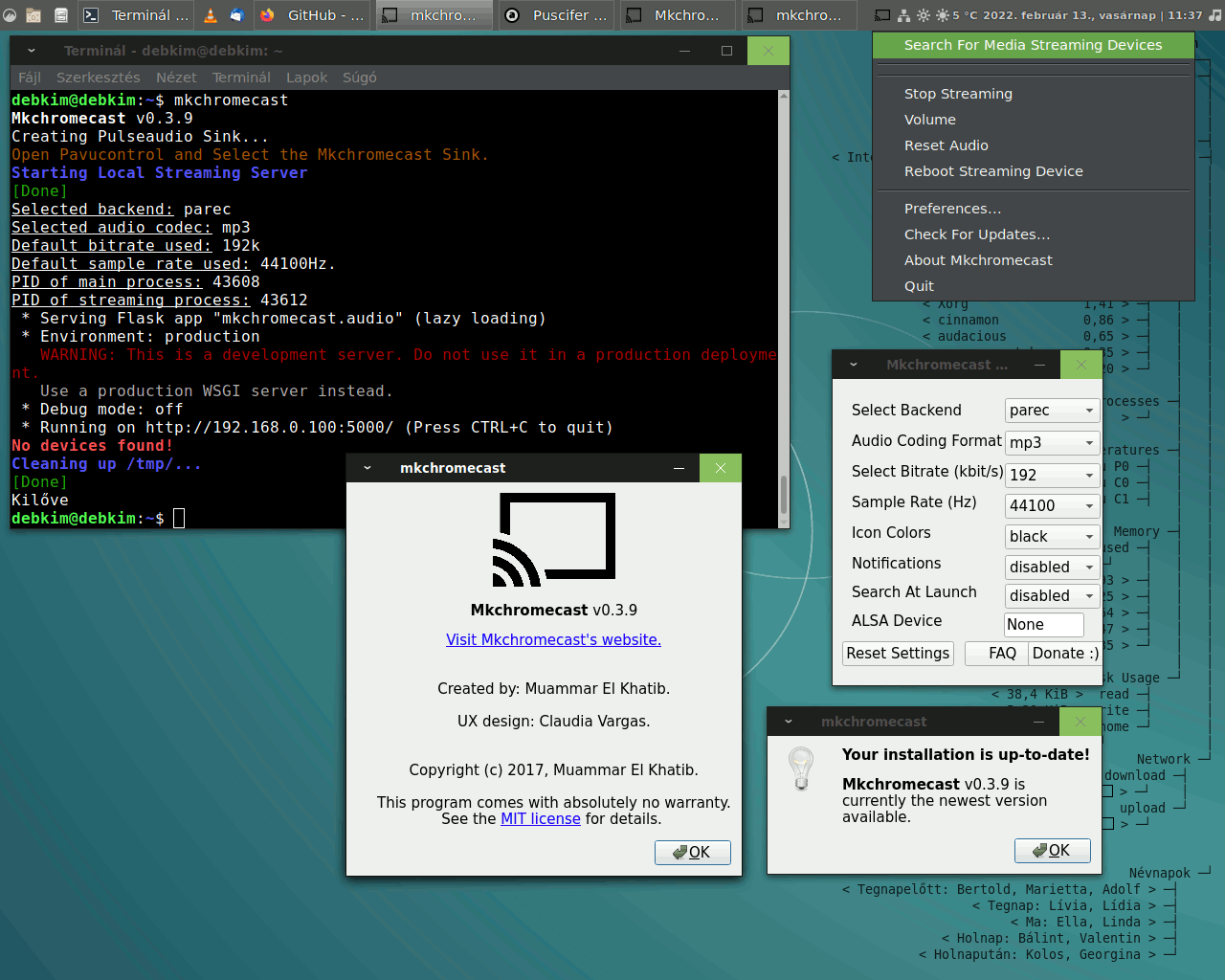Expand Search At Launch dropdown
This screenshot has width=1225, height=980.
1052,595
